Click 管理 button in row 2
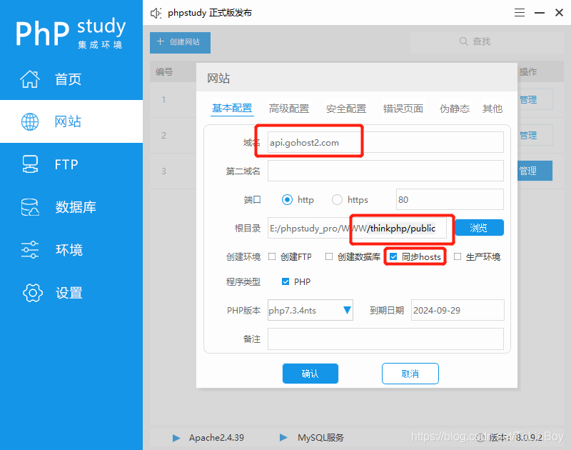The image size is (571, 450). [x=535, y=135]
